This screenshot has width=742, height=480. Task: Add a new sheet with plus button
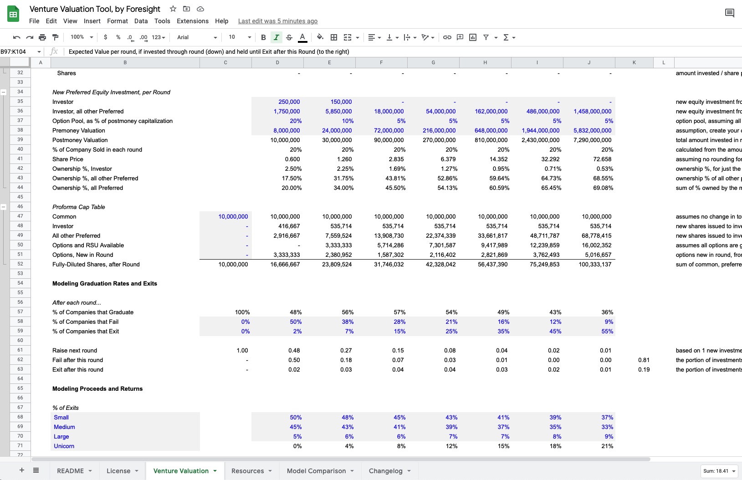(x=21, y=470)
